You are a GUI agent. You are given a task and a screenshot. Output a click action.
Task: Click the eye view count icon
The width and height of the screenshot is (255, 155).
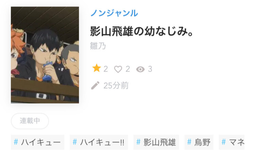[140, 69]
